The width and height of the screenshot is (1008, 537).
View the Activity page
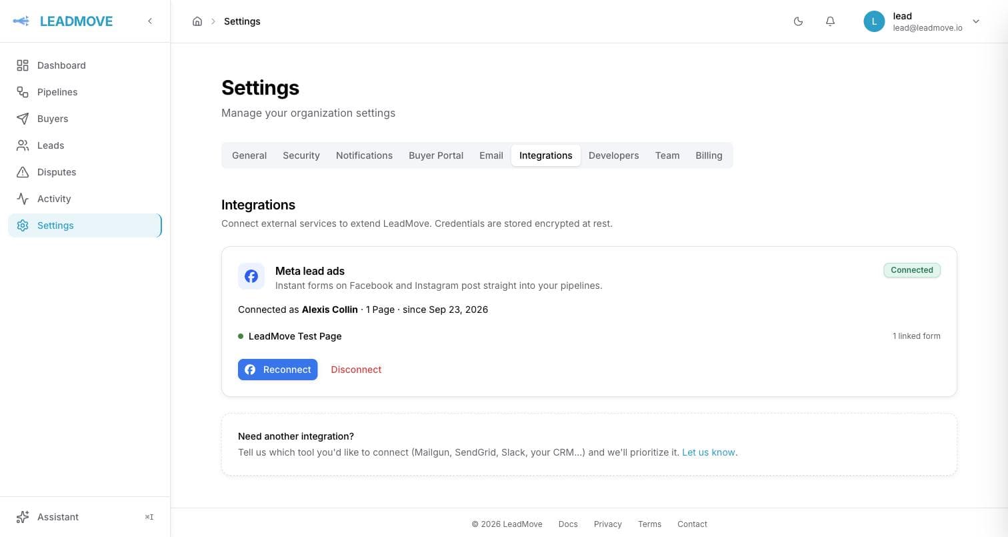pyautogui.click(x=85, y=199)
